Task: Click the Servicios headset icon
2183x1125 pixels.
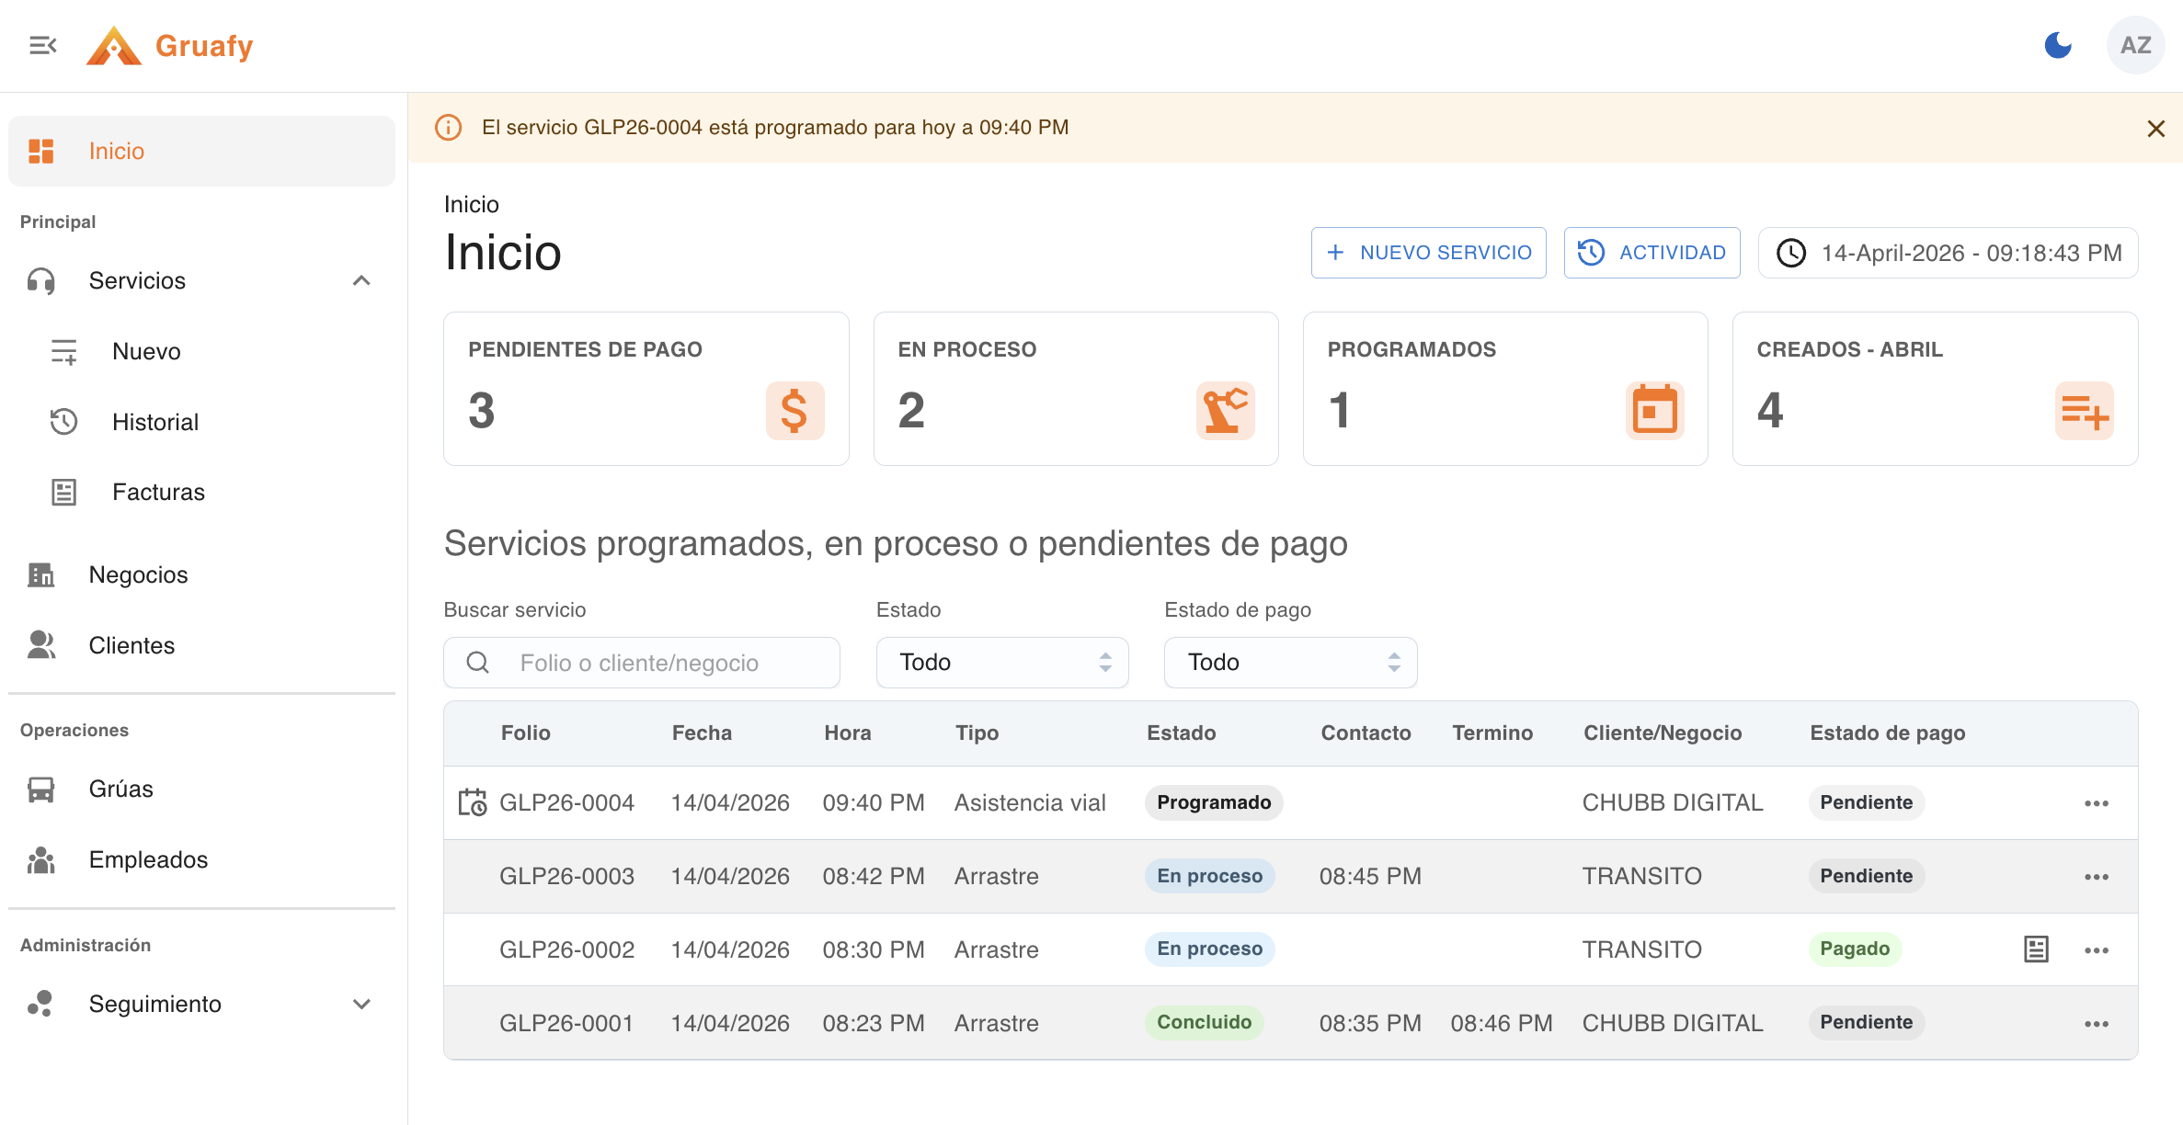Action: click(x=41, y=280)
